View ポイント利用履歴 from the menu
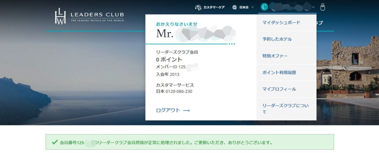Image resolution: width=379 pixels, height=153 pixels. [x=279, y=72]
